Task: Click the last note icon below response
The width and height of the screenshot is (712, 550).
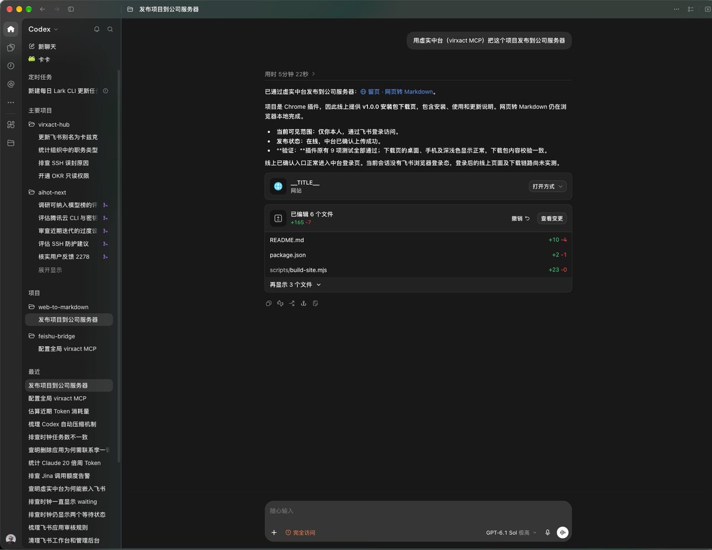Action: coord(315,303)
